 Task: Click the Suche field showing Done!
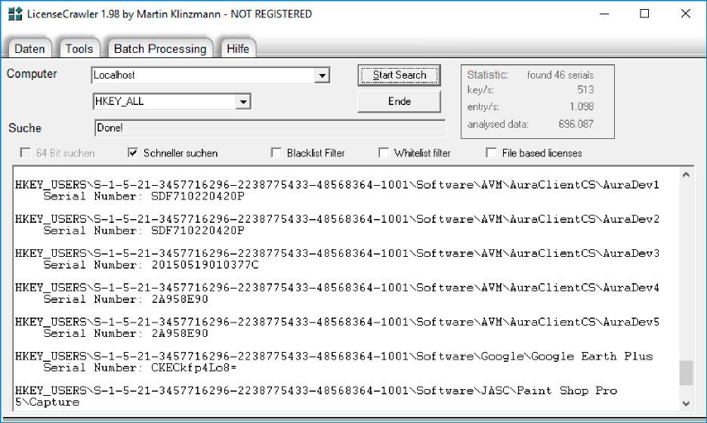click(270, 128)
